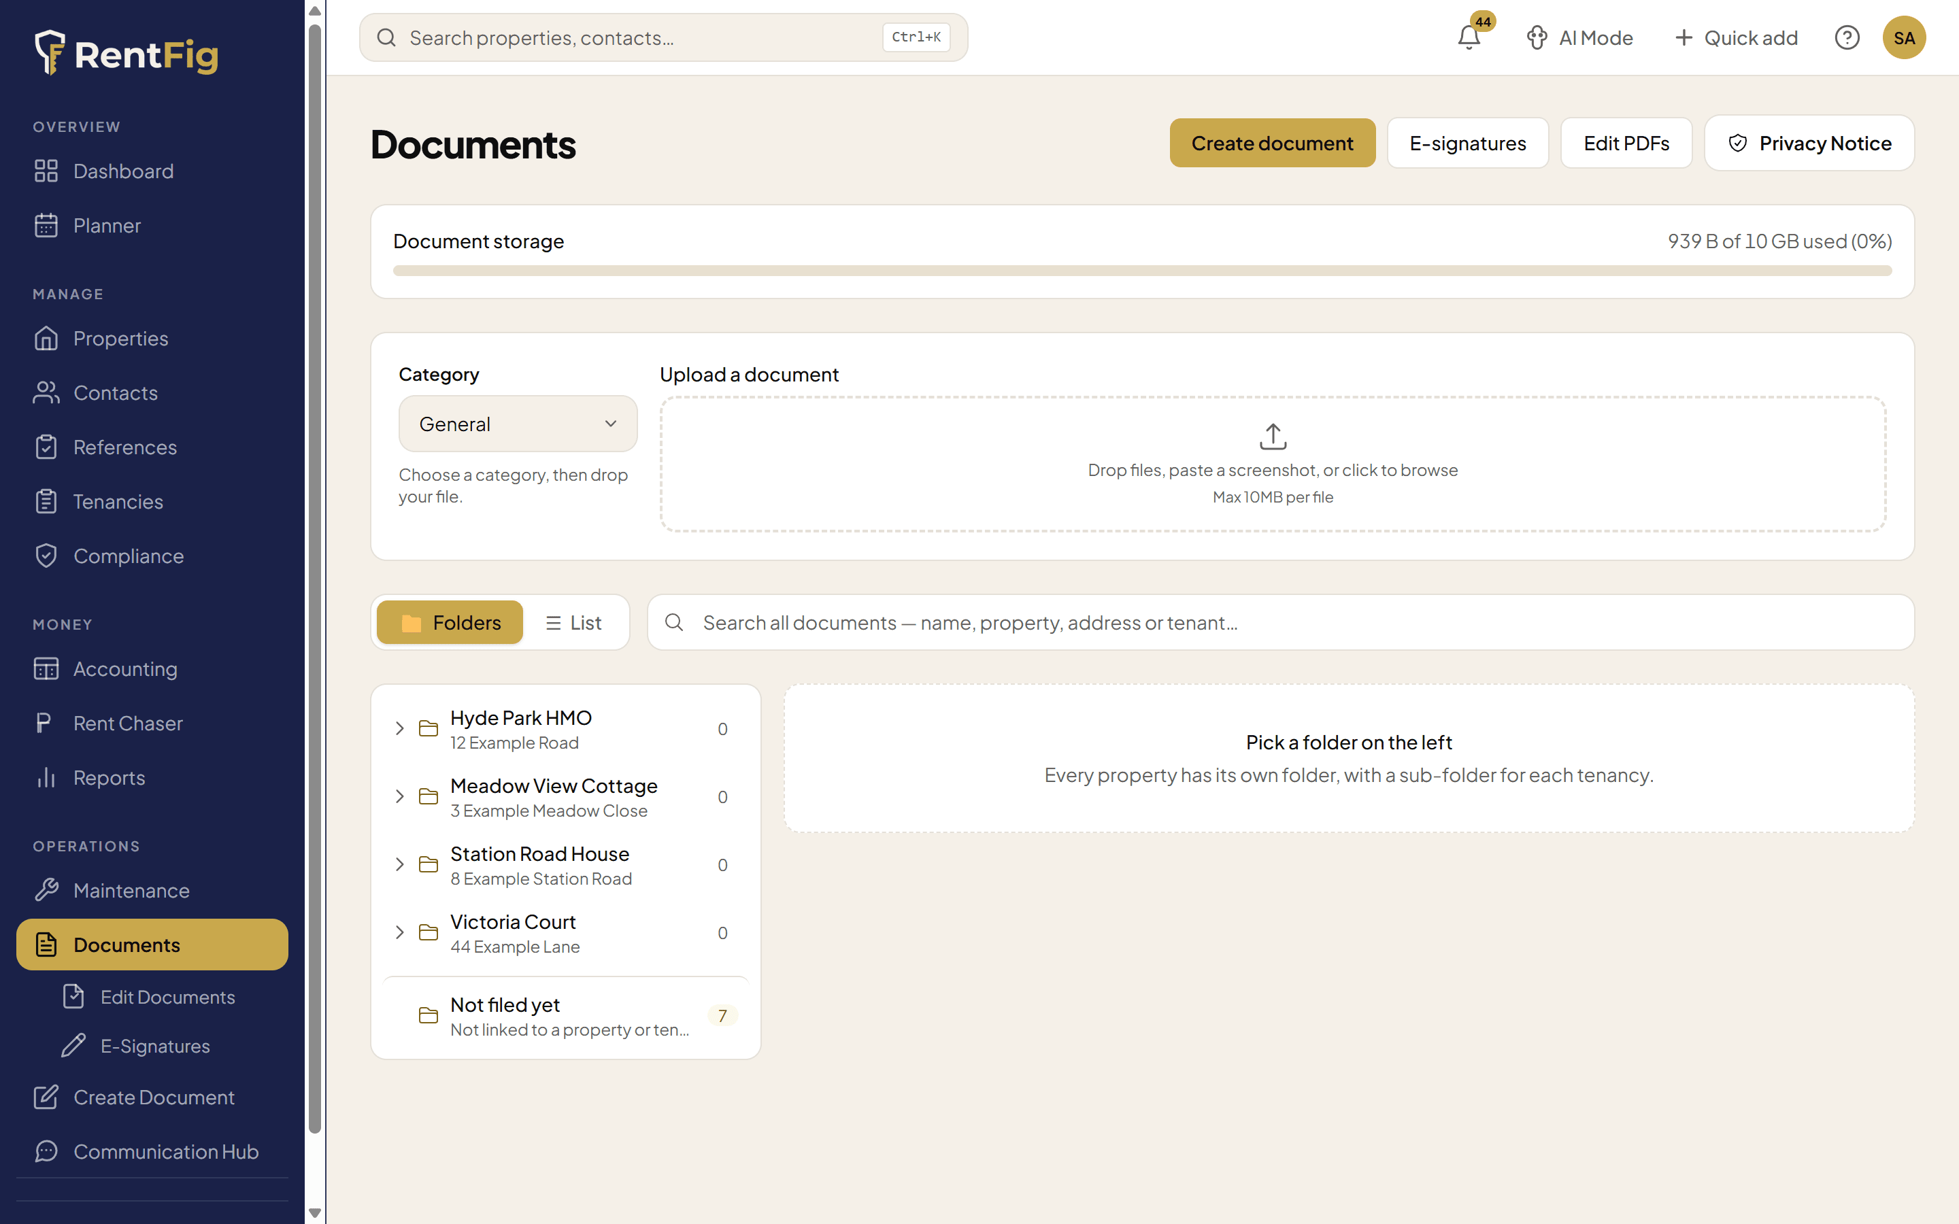The height and width of the screenshot is (1224, 1959).
Task: Expand the Hyde Park HMO folder
Action: (x=399, y=728)
